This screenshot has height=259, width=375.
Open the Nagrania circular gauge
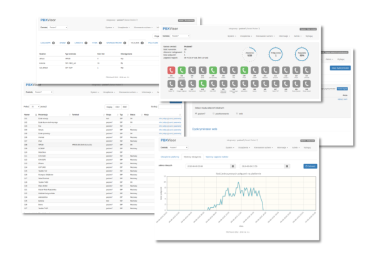click(x=302, y=54)
